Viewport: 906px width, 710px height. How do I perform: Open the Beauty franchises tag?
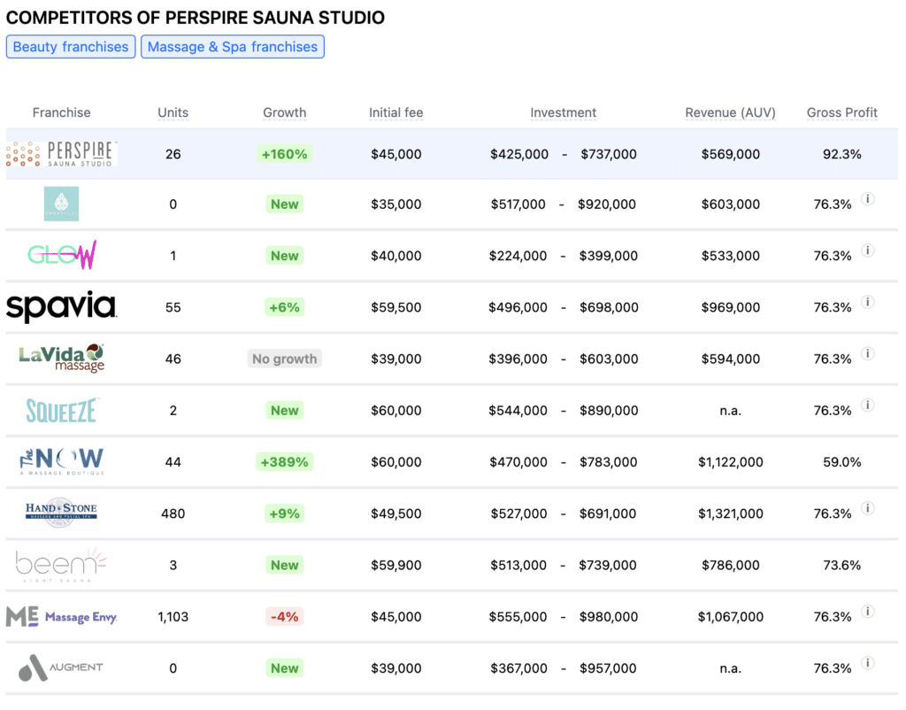tap(71, 47)
